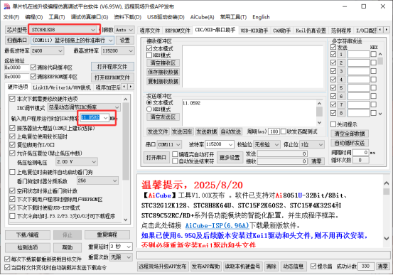Switch to the USB-HID助手 tab
This screenshot has width=393, height=275.
point(254,31)
